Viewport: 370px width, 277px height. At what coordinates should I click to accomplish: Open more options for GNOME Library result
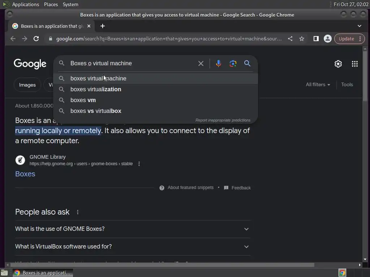point(139,164)
